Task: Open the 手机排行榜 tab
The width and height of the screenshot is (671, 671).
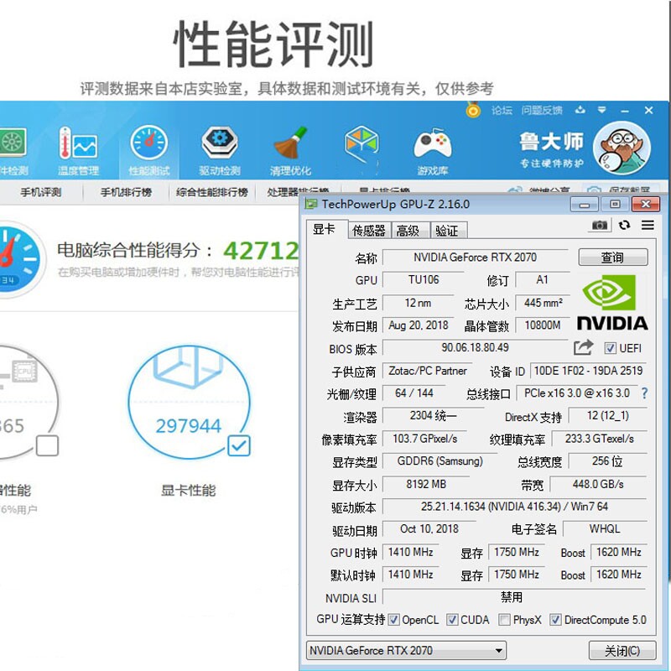Action: click(x=127, y=192)
